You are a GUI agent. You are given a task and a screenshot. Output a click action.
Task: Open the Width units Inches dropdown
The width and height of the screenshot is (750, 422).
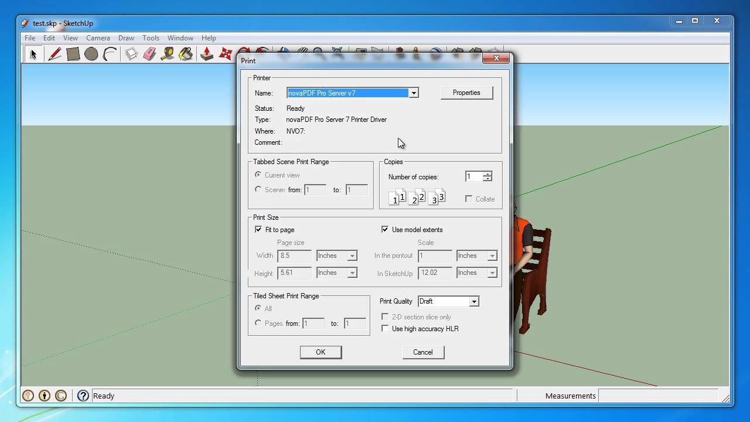352,256
